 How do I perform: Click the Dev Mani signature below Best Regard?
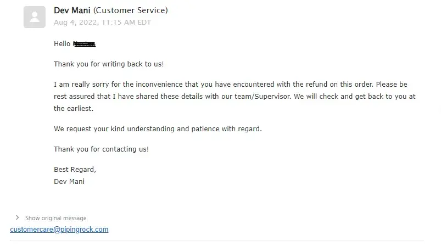pyautogui.click(x=69, y=181)
